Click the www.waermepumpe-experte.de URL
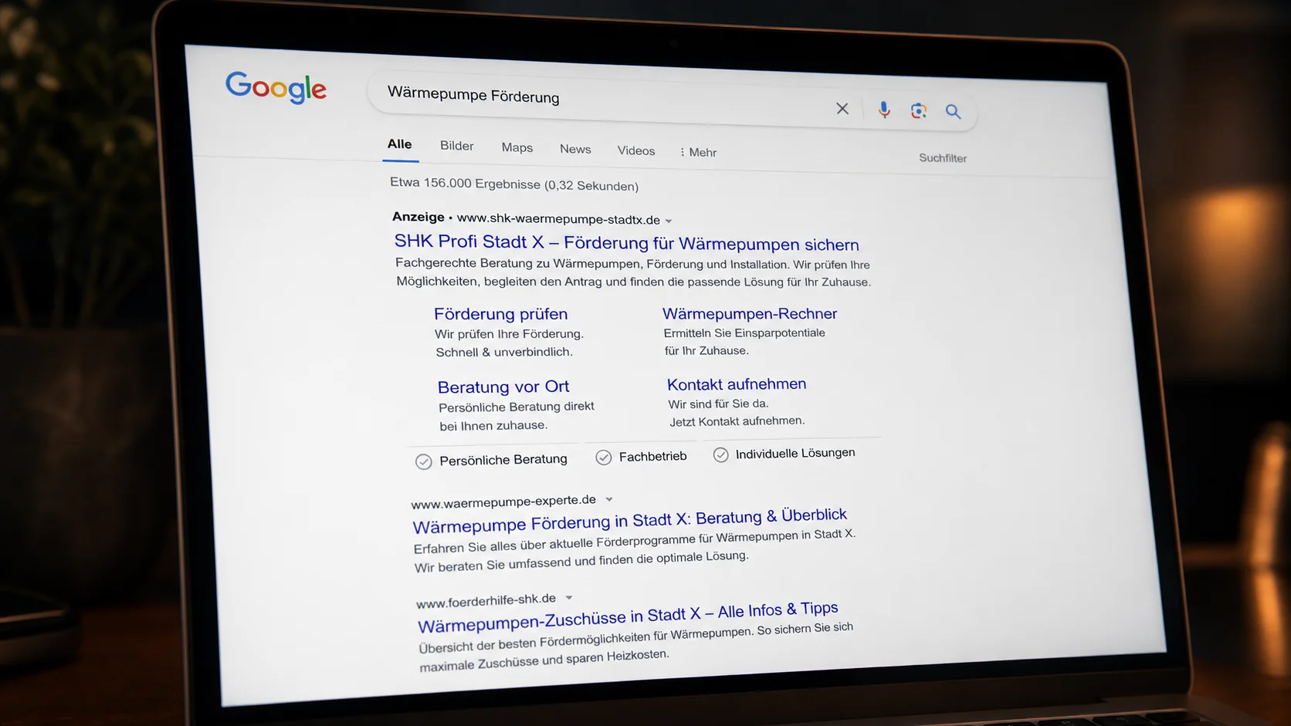1291x726 pixels. click(503, 501)
